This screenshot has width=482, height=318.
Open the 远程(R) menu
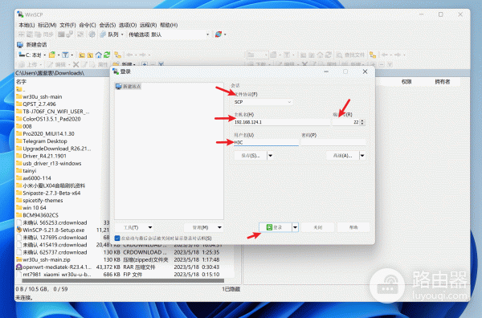(148, 25)
